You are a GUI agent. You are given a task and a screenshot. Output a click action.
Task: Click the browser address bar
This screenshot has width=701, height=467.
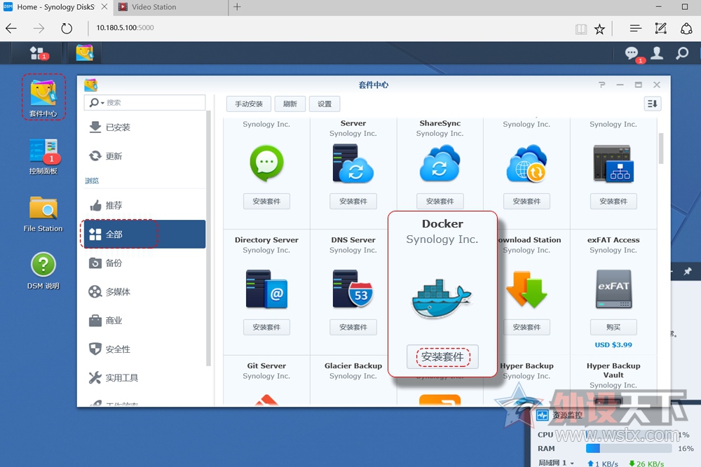pos(331,28)
